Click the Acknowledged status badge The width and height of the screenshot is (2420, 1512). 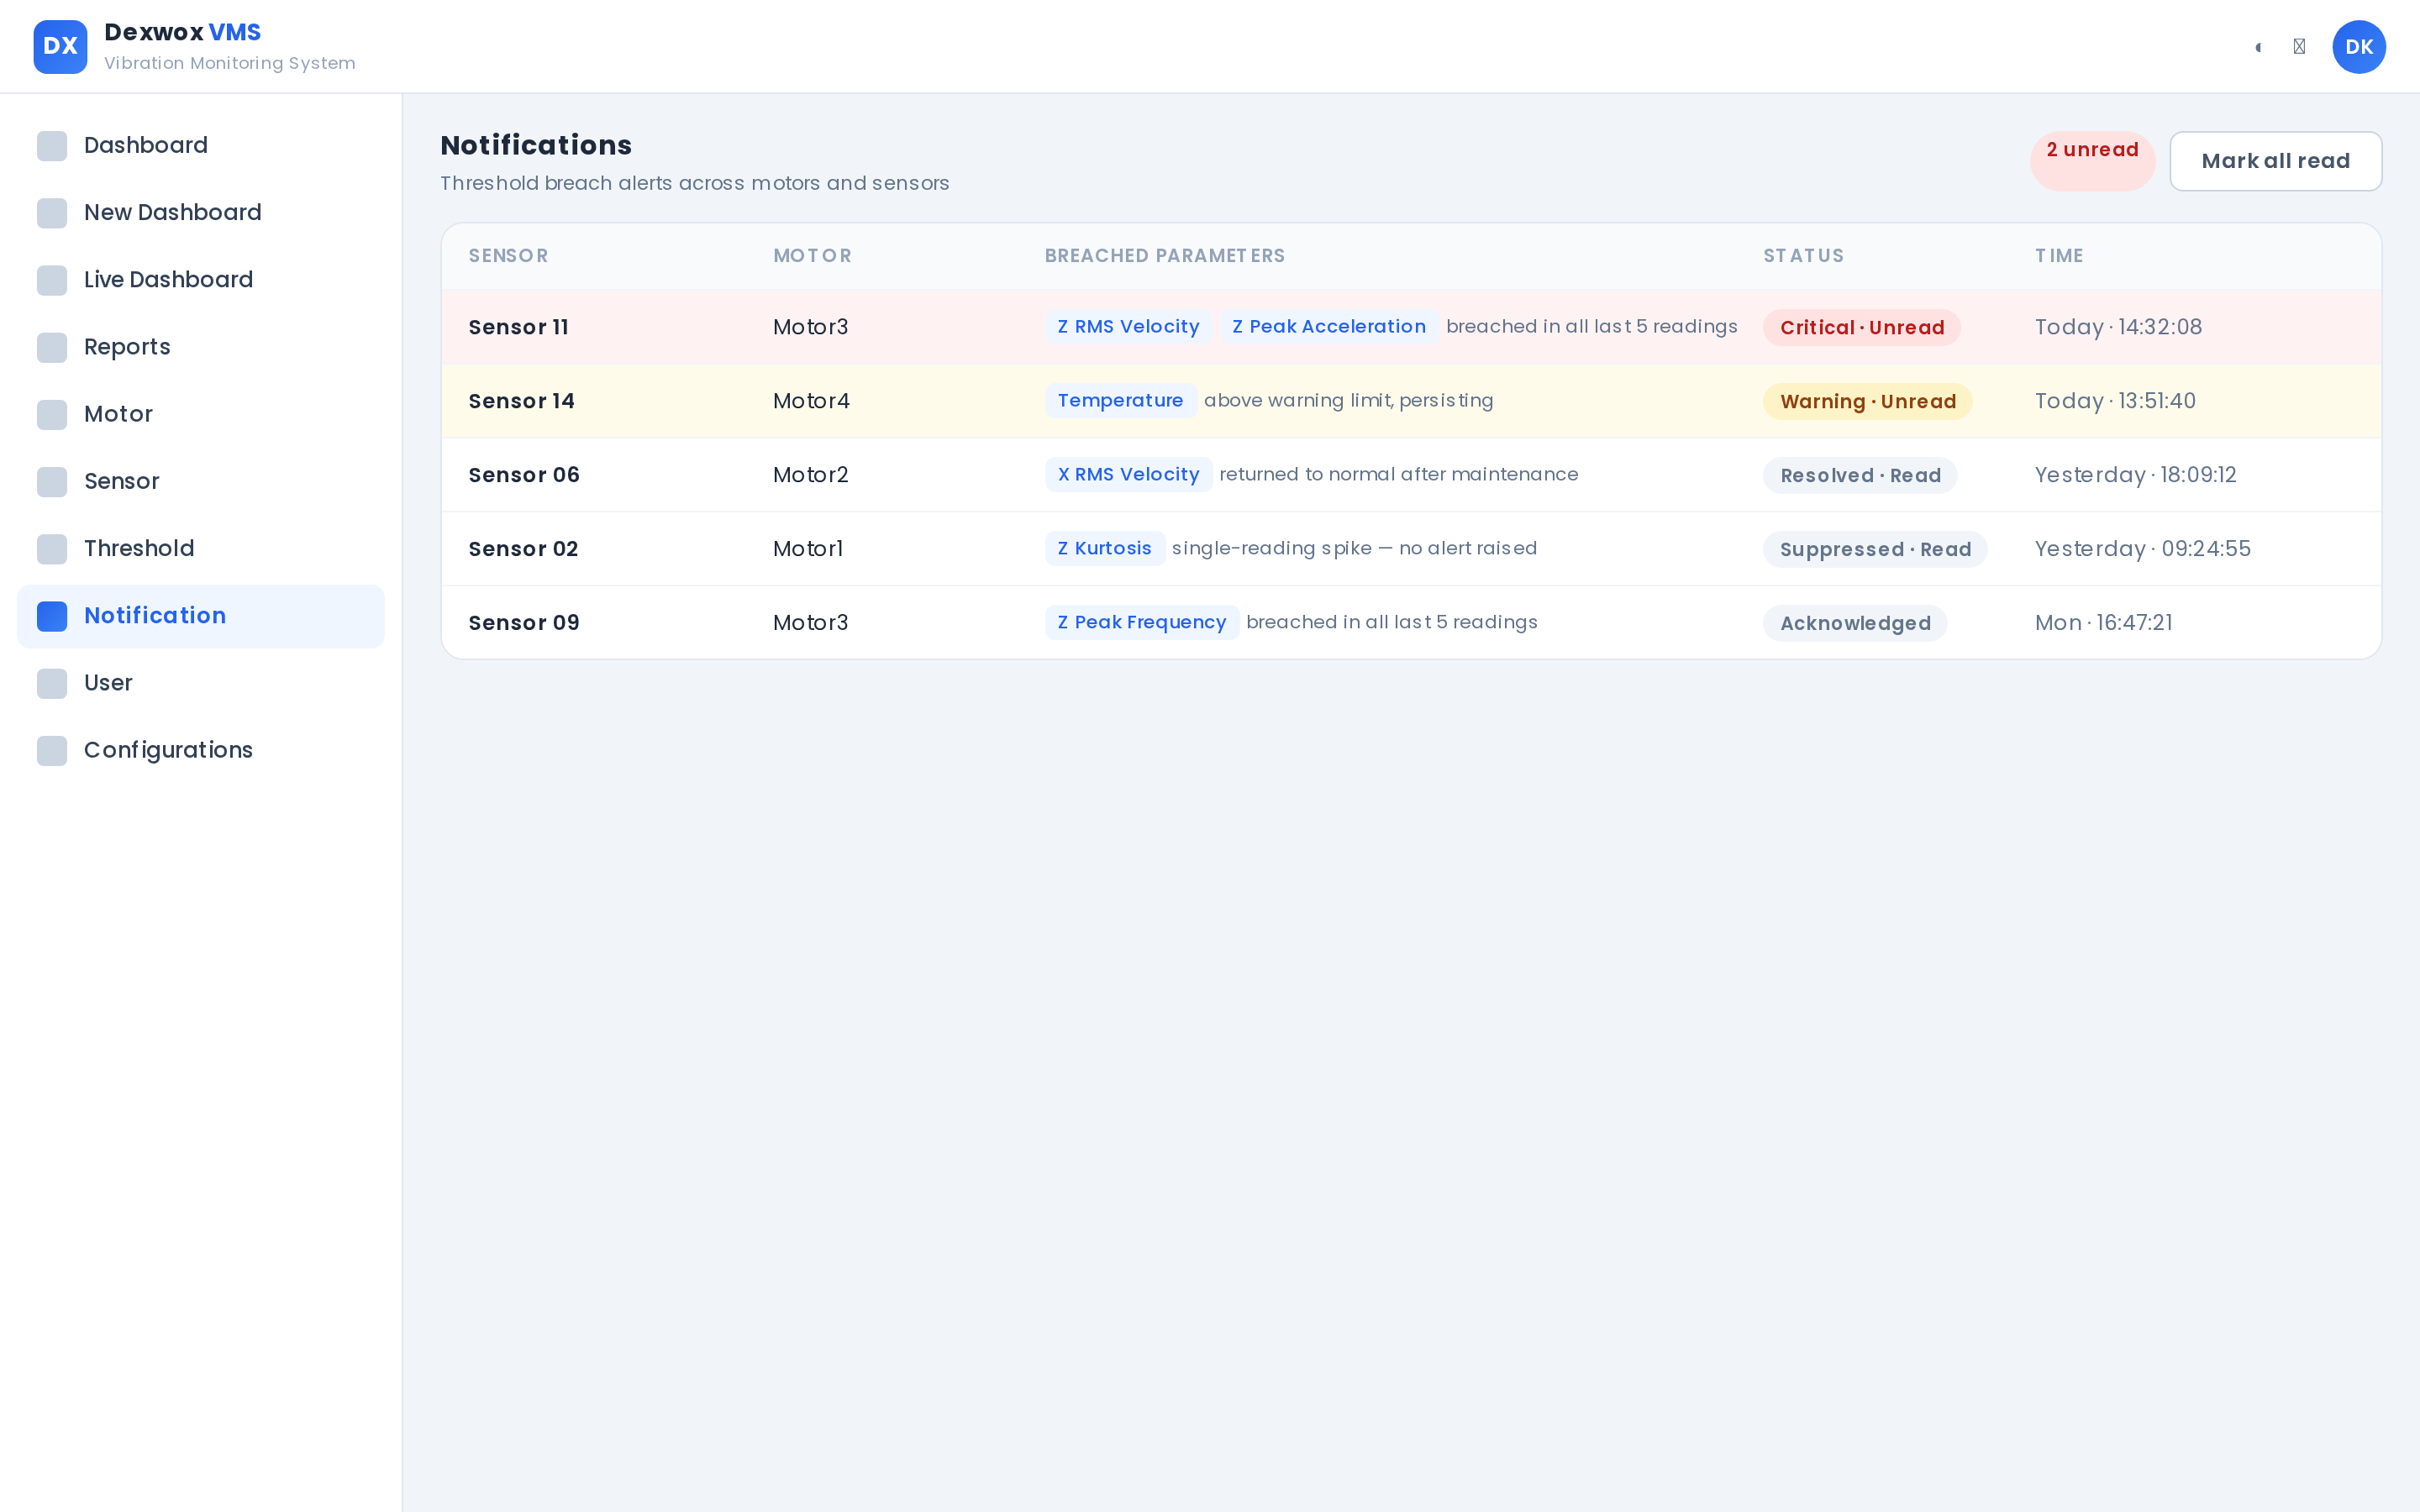(1855, 624)
